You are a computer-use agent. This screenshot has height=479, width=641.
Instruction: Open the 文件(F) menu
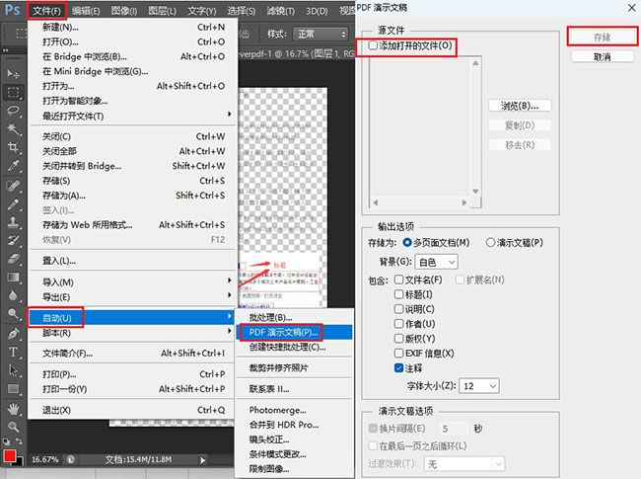46,11
